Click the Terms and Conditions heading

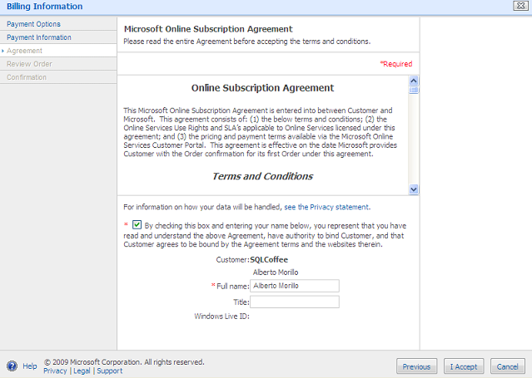pos(262,176)
